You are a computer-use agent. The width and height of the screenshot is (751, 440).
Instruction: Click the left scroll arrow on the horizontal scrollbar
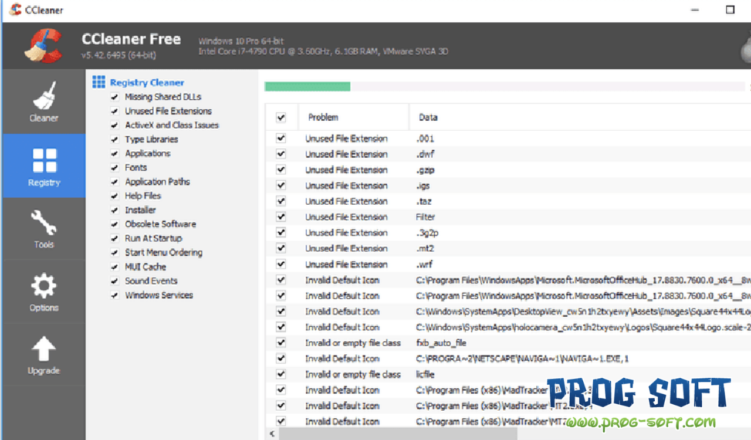(271, 433)
